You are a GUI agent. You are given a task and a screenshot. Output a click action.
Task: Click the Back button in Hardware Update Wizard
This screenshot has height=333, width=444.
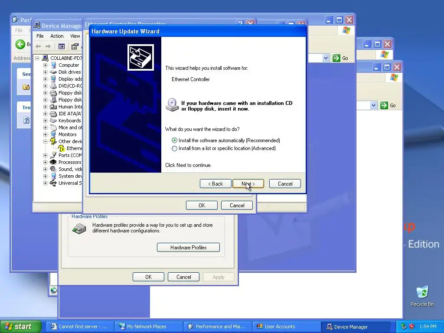215,184
